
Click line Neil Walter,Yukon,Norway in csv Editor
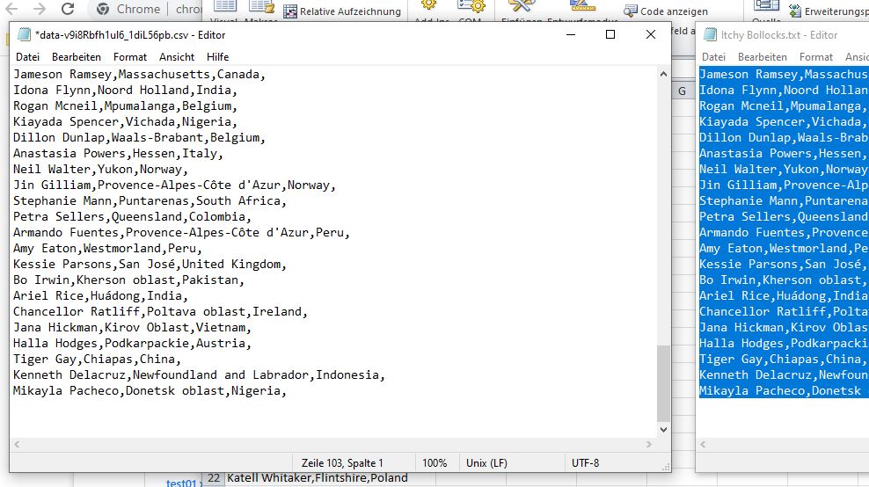coord(101,169)
